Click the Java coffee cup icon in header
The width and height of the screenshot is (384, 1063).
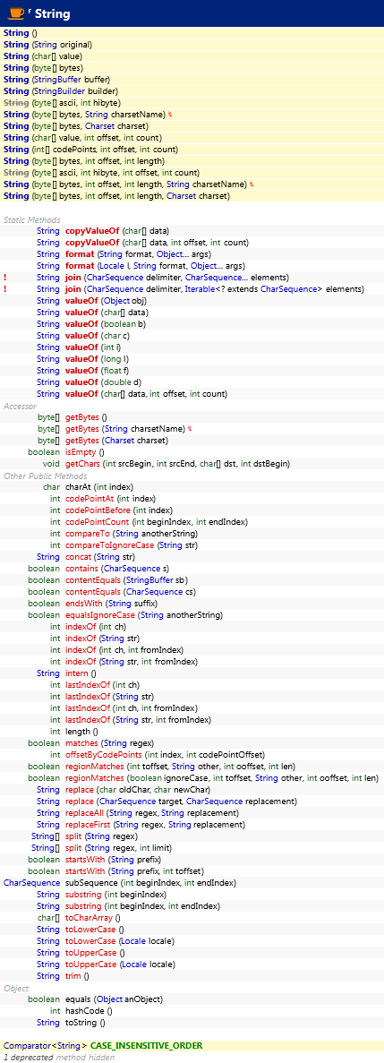(15, 13)
